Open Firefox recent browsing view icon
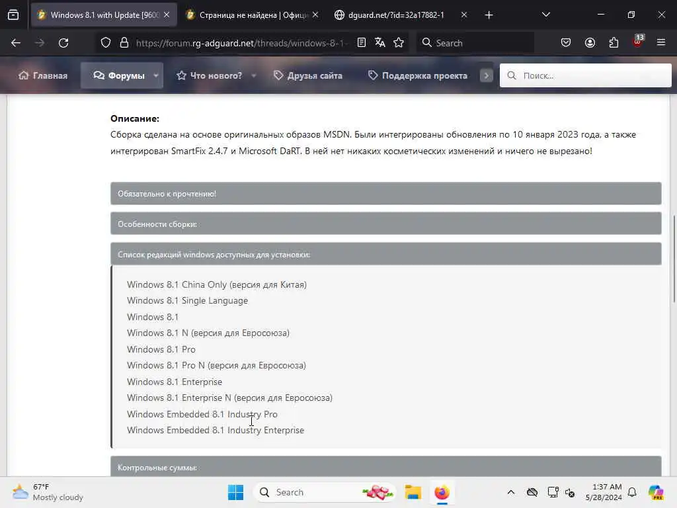The image size is (677, 508). (13, 15)
